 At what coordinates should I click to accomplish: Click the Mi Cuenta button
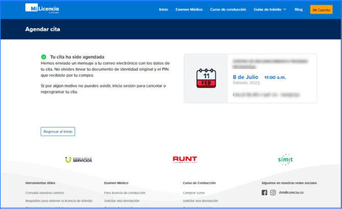coord(321,10)
